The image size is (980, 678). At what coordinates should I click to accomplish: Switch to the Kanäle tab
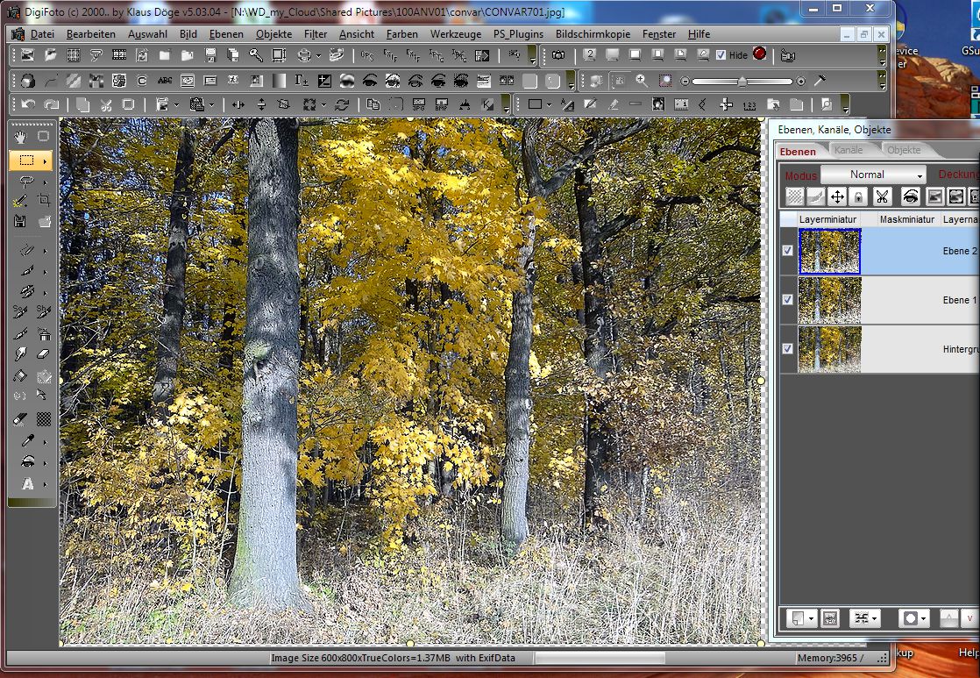[x=849, y=150]
